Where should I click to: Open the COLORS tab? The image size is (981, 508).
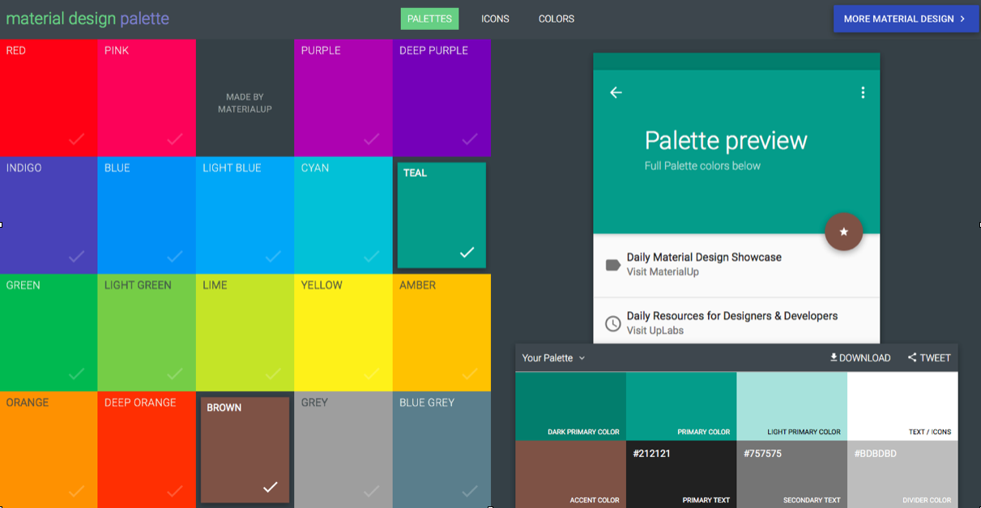(x=557, y=19)
